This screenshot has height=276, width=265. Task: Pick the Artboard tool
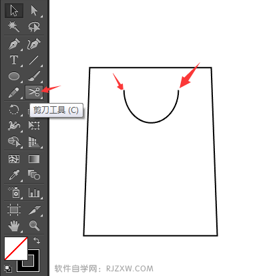(x=14, y=210)
